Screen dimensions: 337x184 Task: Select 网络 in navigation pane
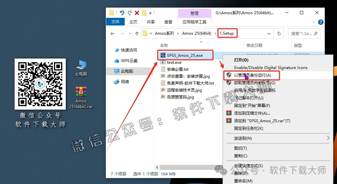[x=125, y=82]
